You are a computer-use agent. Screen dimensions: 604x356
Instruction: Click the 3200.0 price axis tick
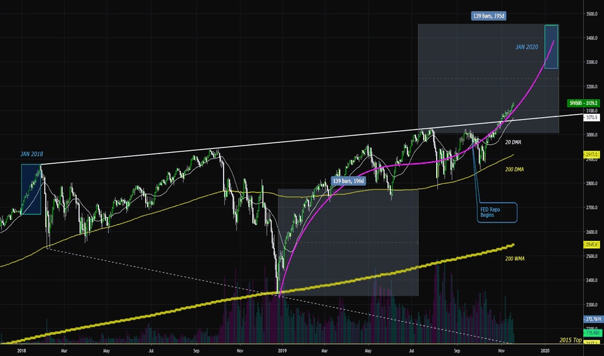(592, 87)
